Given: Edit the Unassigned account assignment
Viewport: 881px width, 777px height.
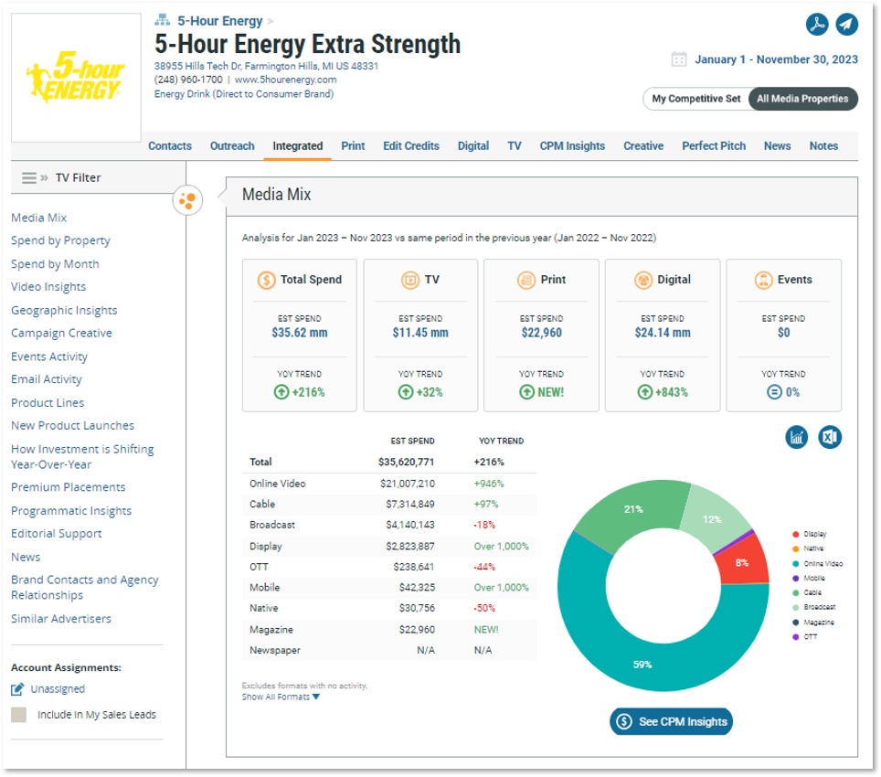Looking at the screenshot, I should tap(17, 689).
